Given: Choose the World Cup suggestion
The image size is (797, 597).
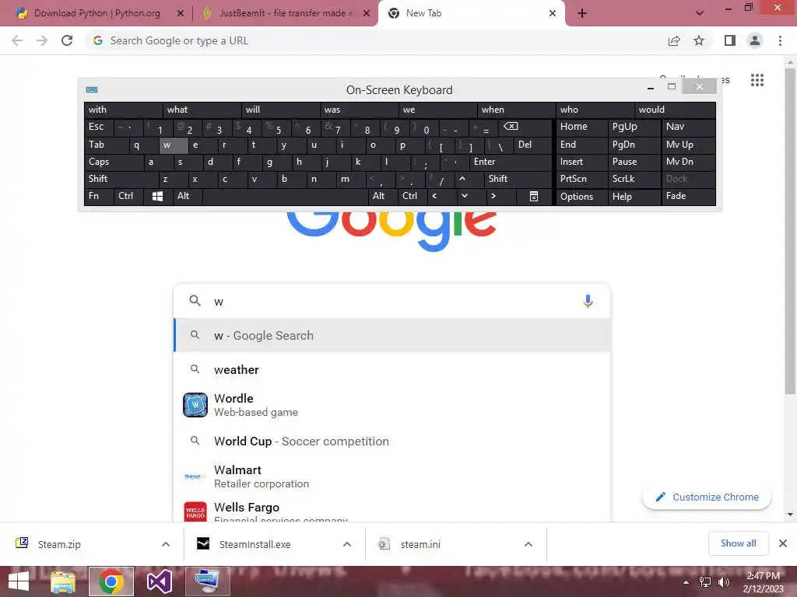Looking at the screenshot, I should click(x=391, y=442).
